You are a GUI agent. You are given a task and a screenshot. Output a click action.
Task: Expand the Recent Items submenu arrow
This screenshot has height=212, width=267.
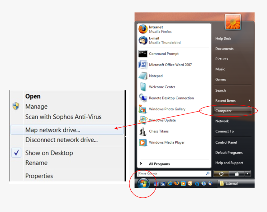pos(249,100)
